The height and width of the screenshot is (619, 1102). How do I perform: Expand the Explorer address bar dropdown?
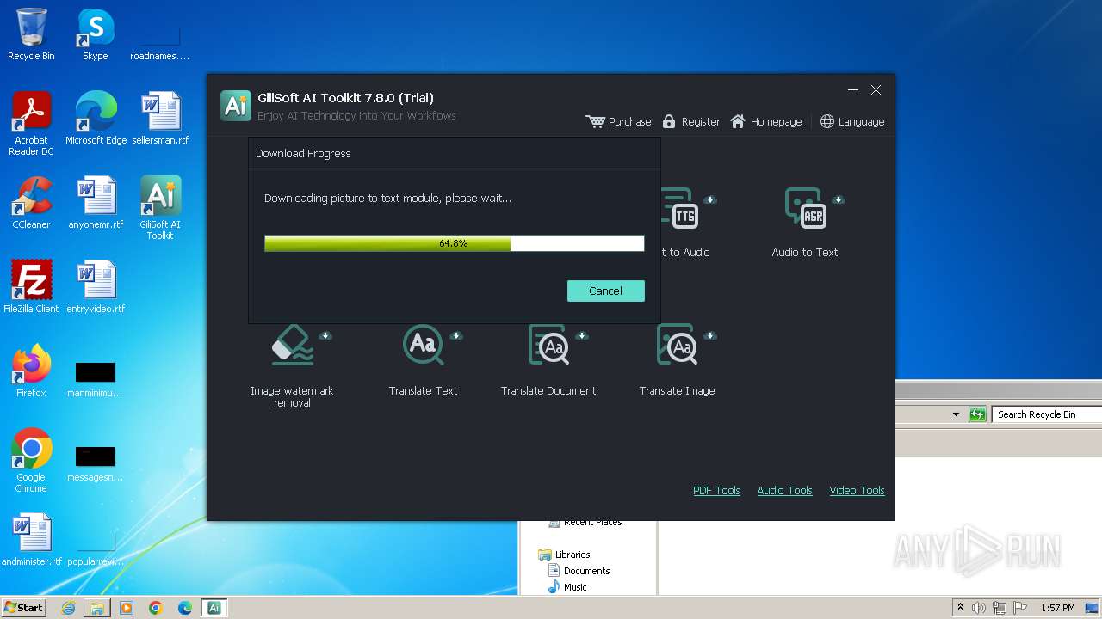tap(956, 414)
